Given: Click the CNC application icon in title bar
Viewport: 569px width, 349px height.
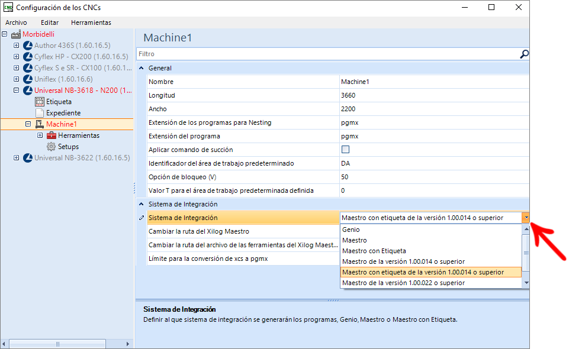Looking at the screenshot, I should tap(8, 7).
